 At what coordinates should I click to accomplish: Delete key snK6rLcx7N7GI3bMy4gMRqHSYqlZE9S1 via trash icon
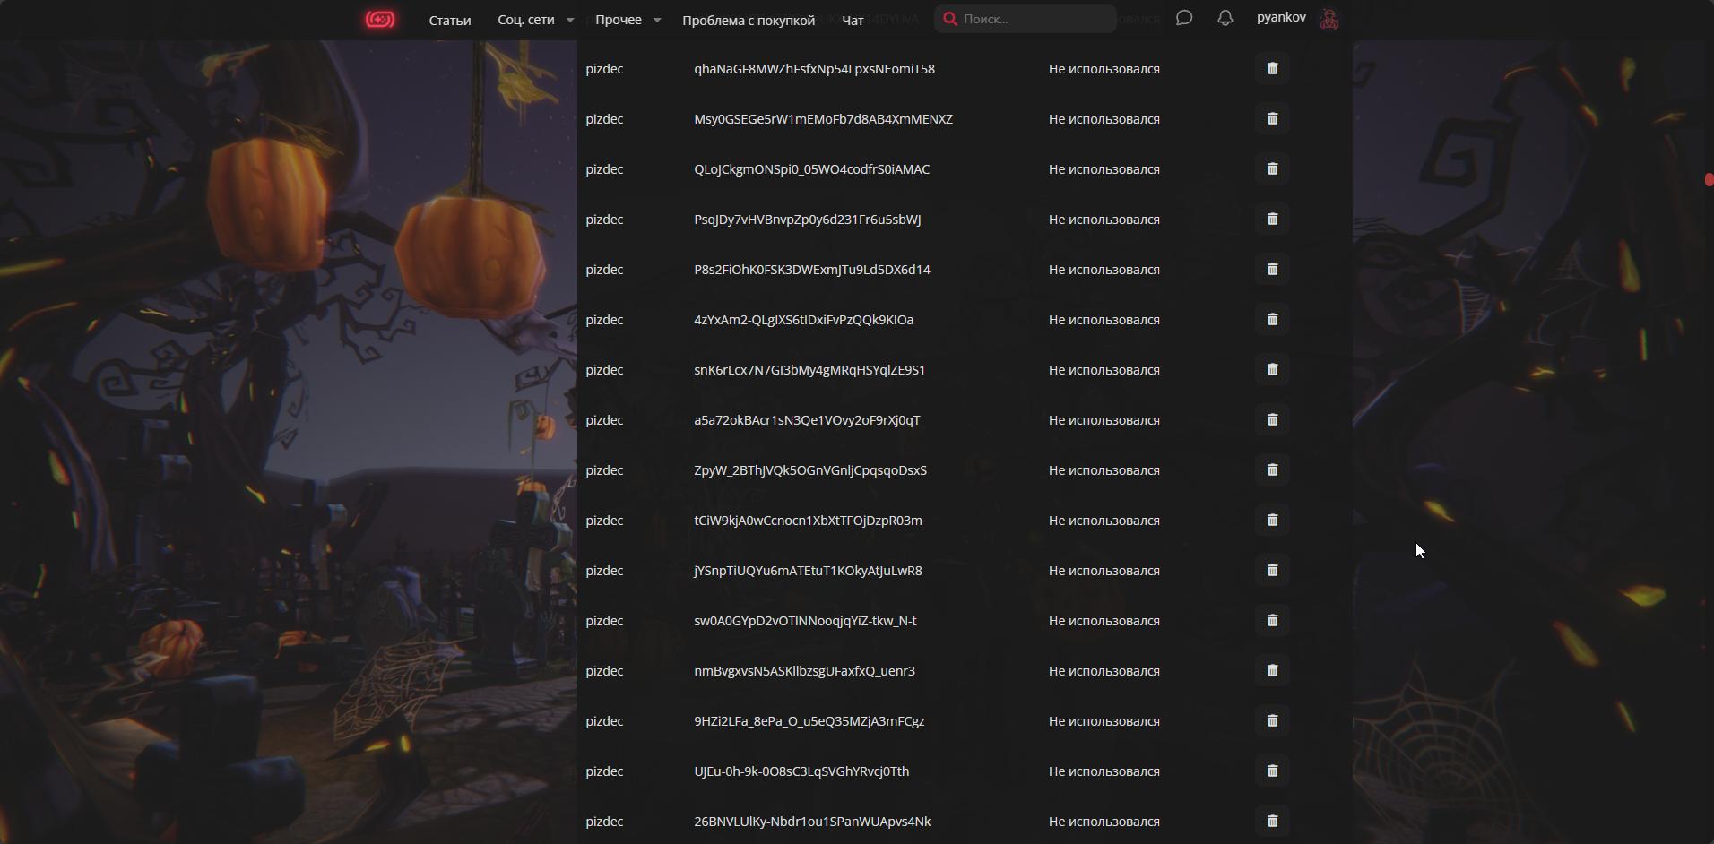[1272, 370]
